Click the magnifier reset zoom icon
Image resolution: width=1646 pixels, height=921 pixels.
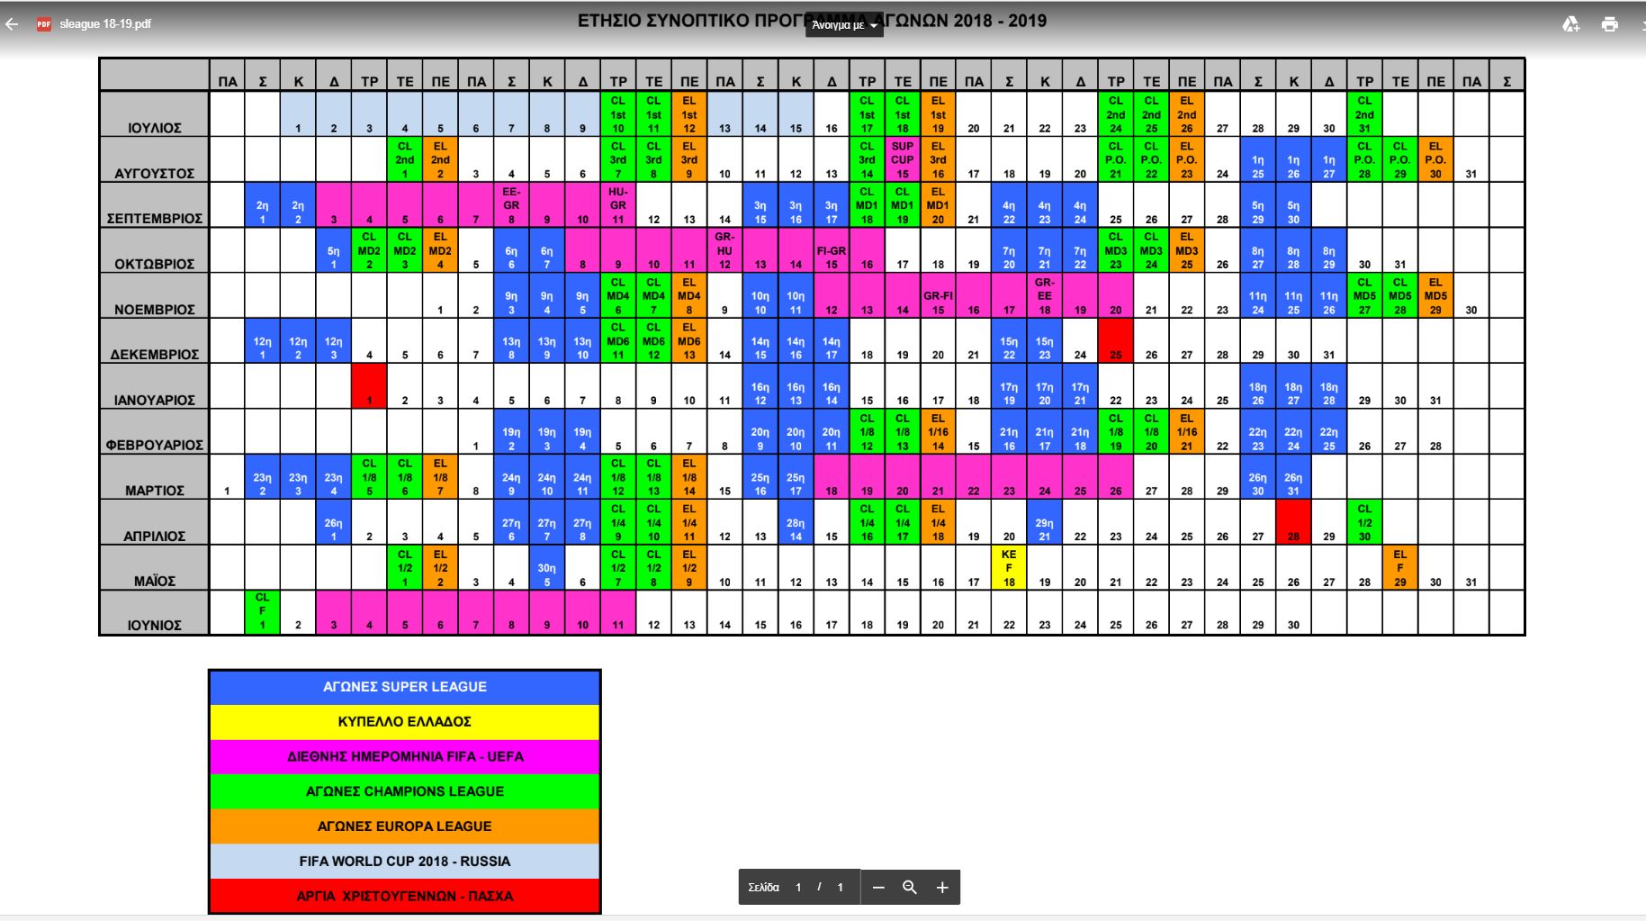[x=910, y=888]
